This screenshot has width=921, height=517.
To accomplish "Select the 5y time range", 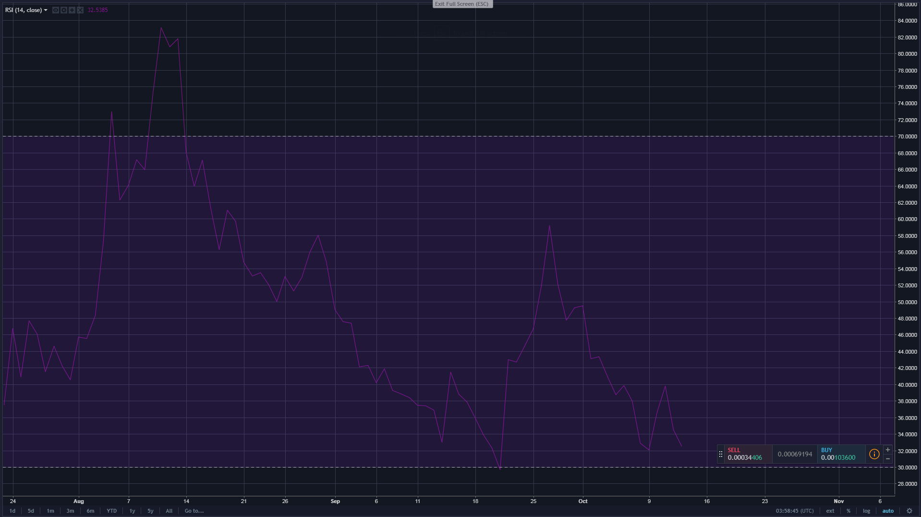I will [x=150, y=511].
